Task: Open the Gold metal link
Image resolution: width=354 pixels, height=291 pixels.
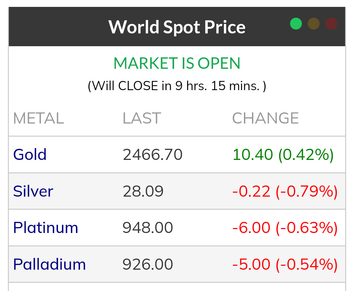Action: 30,155
